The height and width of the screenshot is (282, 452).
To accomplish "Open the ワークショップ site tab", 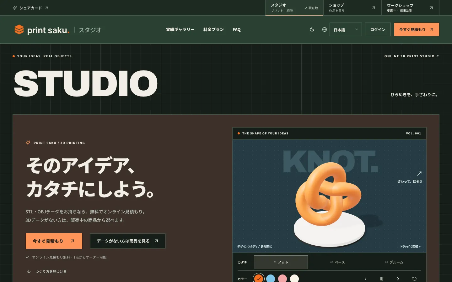I will pyautogui.click(x=410, y=8).
